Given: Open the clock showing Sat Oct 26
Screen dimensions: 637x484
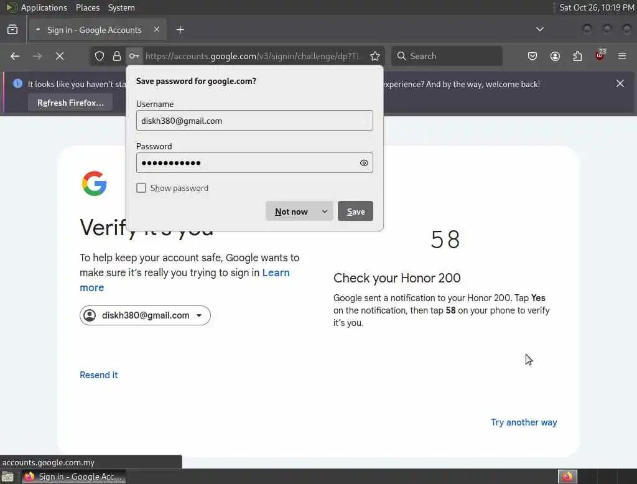Looking at the screenshot, I should tap(597, 7).
